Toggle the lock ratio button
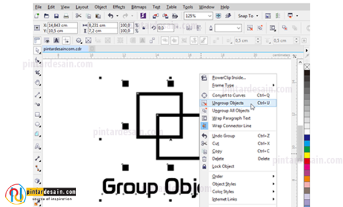Screen dimensions: 343x207 tap(144, 28)
